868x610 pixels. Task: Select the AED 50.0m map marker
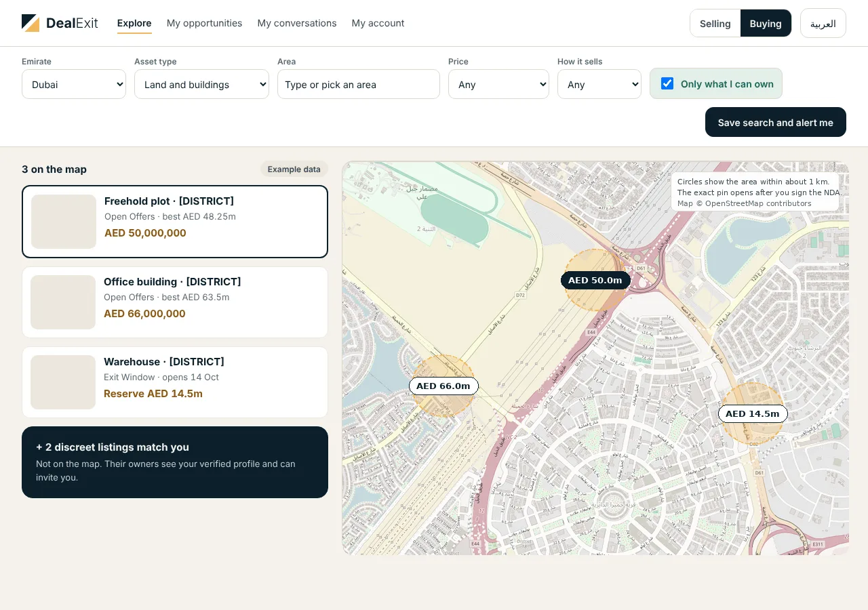[595, 280]
